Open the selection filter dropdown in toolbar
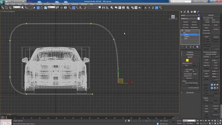The image size is (222, 125). pos(17,7)
